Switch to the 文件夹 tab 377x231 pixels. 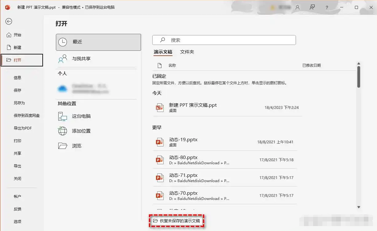tap(187, 52)
